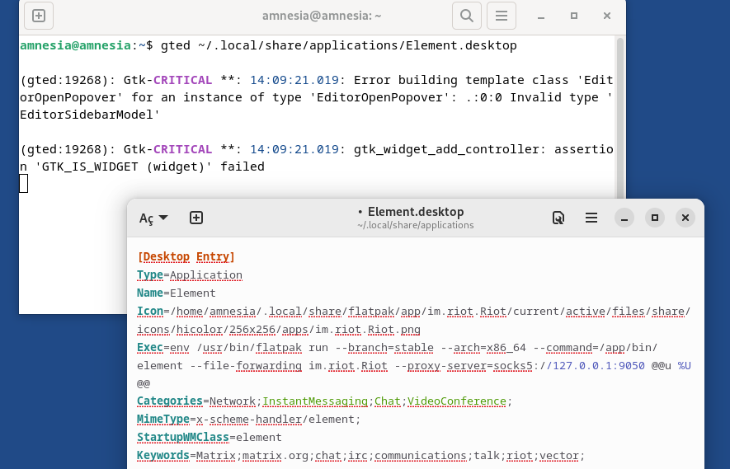Screen dimensions: 730x469
Task: Click the 'MimeType' key
Action: pos(163,420)
